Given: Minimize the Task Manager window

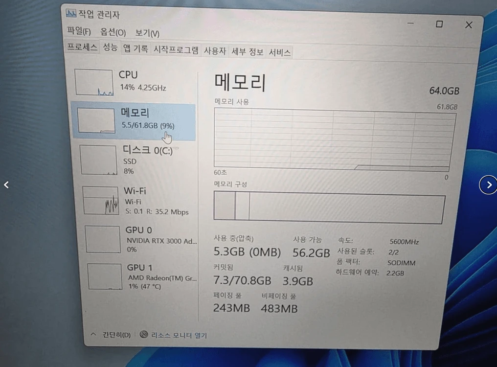Looking at the screenshot, I should pos(410,23).
